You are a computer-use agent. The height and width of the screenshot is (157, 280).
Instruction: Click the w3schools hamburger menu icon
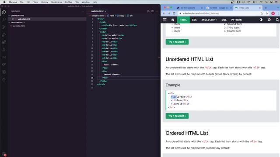[164, 20]
